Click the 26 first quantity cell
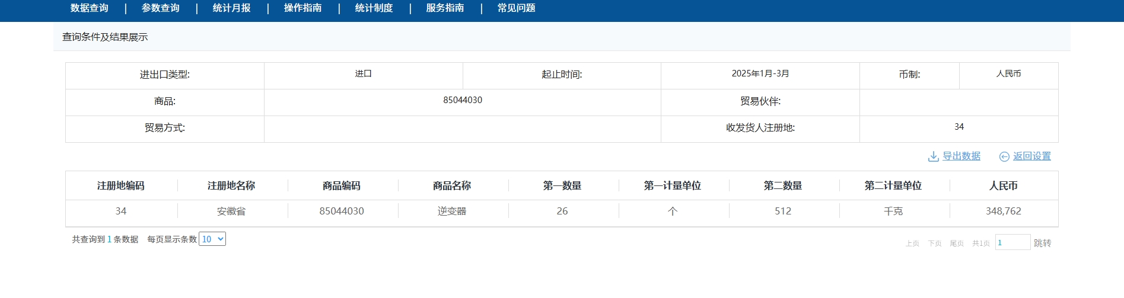 (562, 211)
